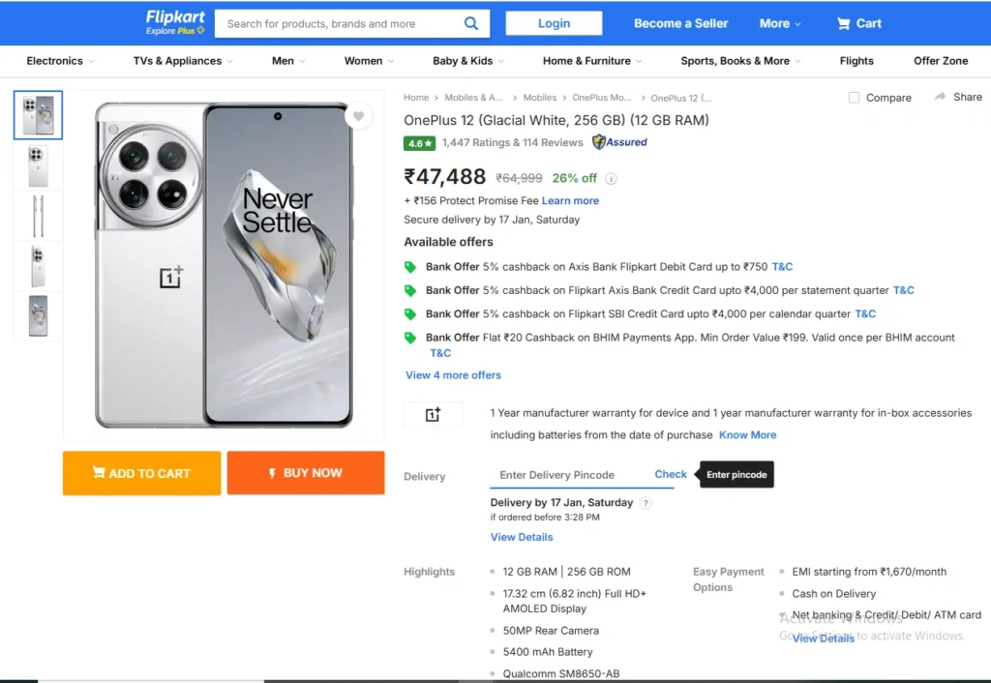Tick the Compare checkbox
The width and height of the screenshot is (991, 683).
(x=854, y=98)
